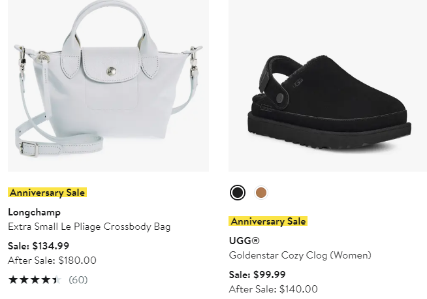Screen dimensions: 427x299
Task: Click the UGG® brand name
Action: click(244, 241)
